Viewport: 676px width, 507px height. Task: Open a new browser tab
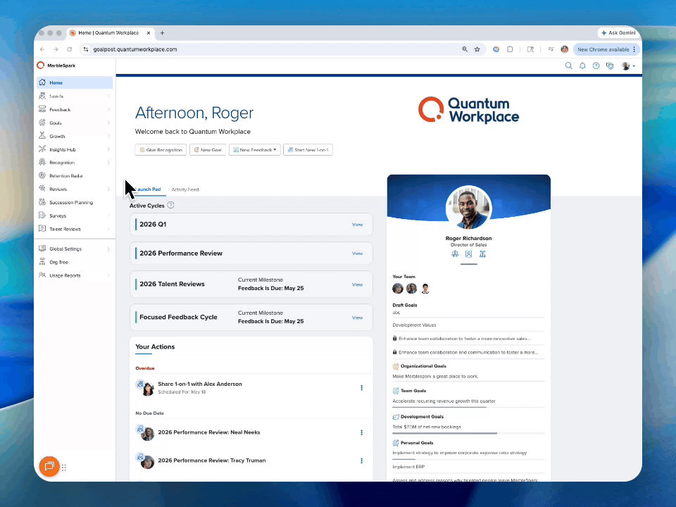[x=162, y=33]
